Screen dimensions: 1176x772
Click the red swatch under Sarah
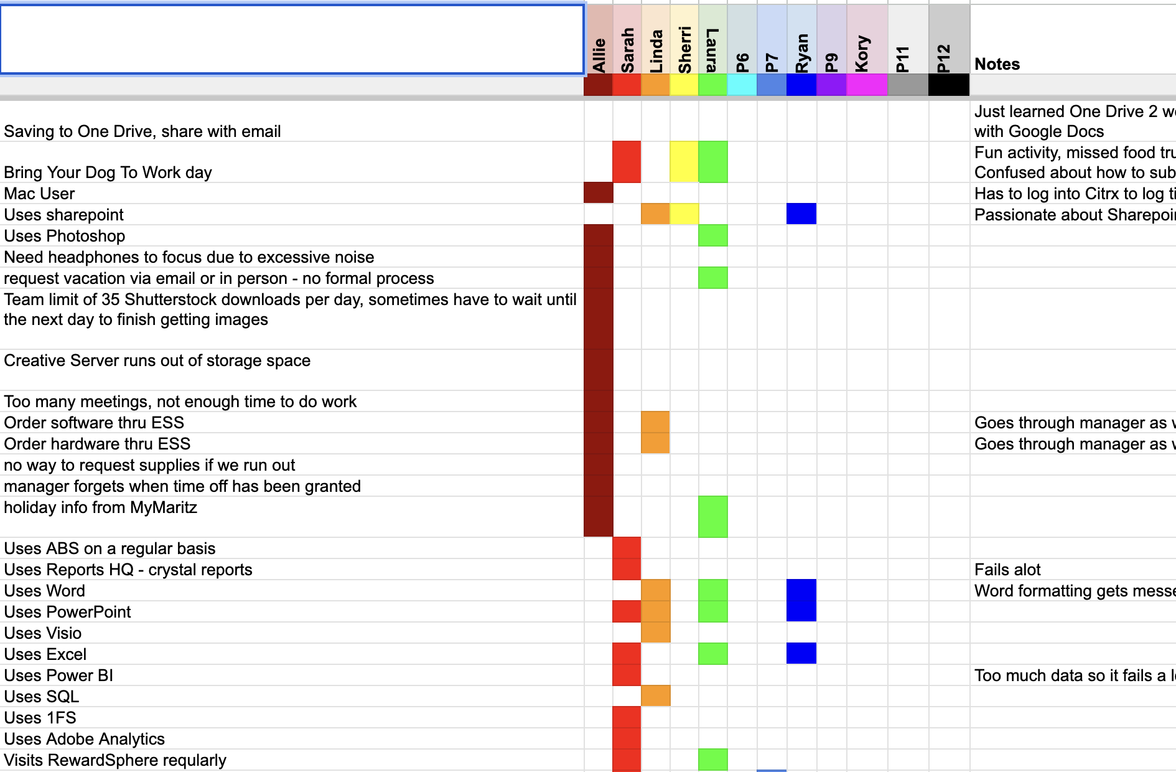click(x=627, y=85)
